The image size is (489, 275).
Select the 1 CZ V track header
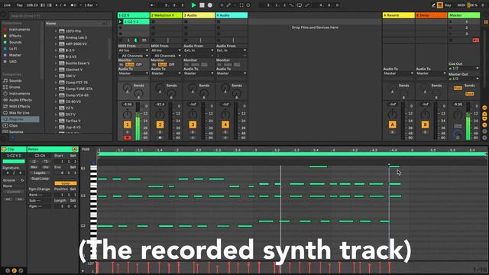134,15
